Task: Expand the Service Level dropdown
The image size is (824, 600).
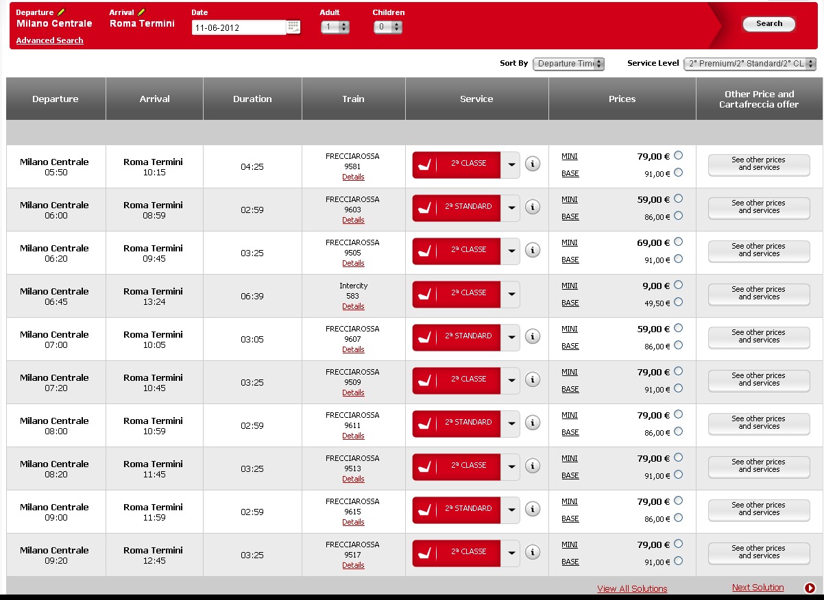Action: (x=749, y=64)
